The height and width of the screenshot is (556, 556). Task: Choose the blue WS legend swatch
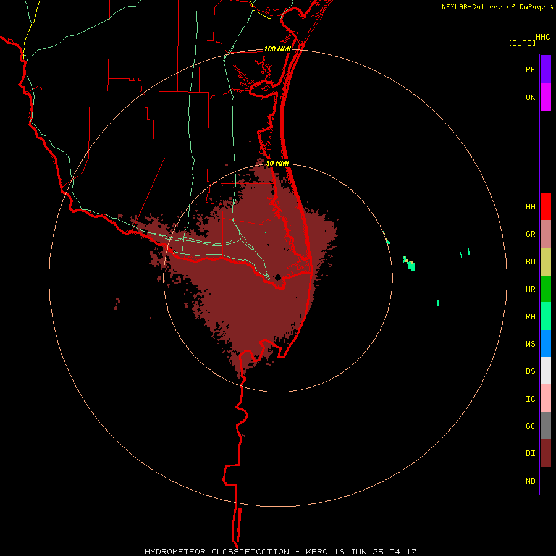545,343
